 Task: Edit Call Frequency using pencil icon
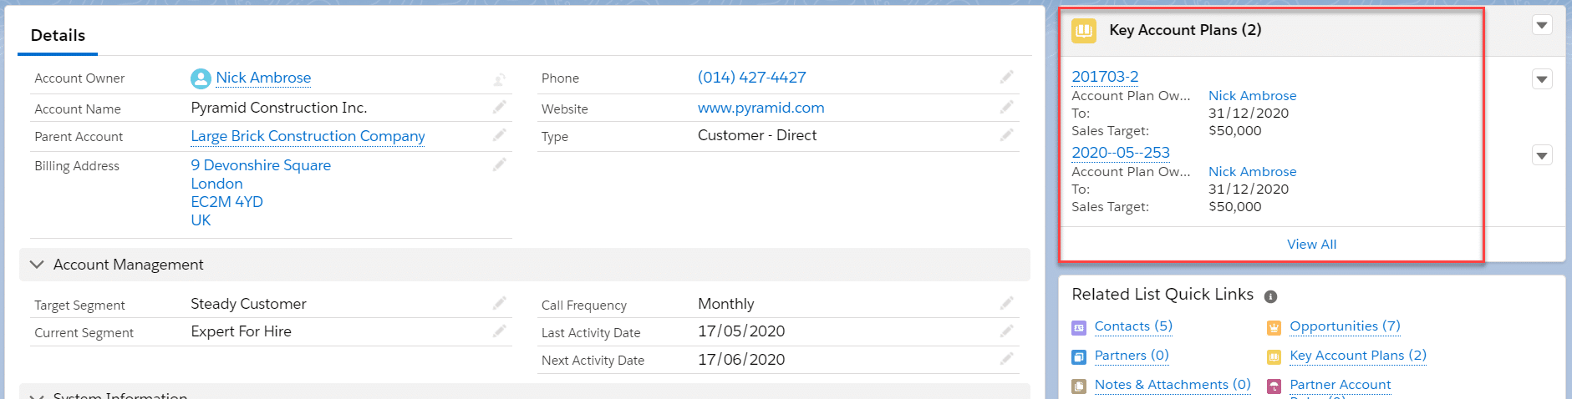coord(1006,303)
